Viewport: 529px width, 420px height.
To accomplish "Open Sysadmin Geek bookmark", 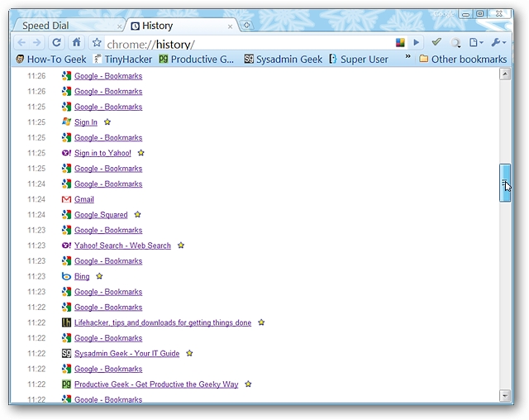I will tap(283, 60).
